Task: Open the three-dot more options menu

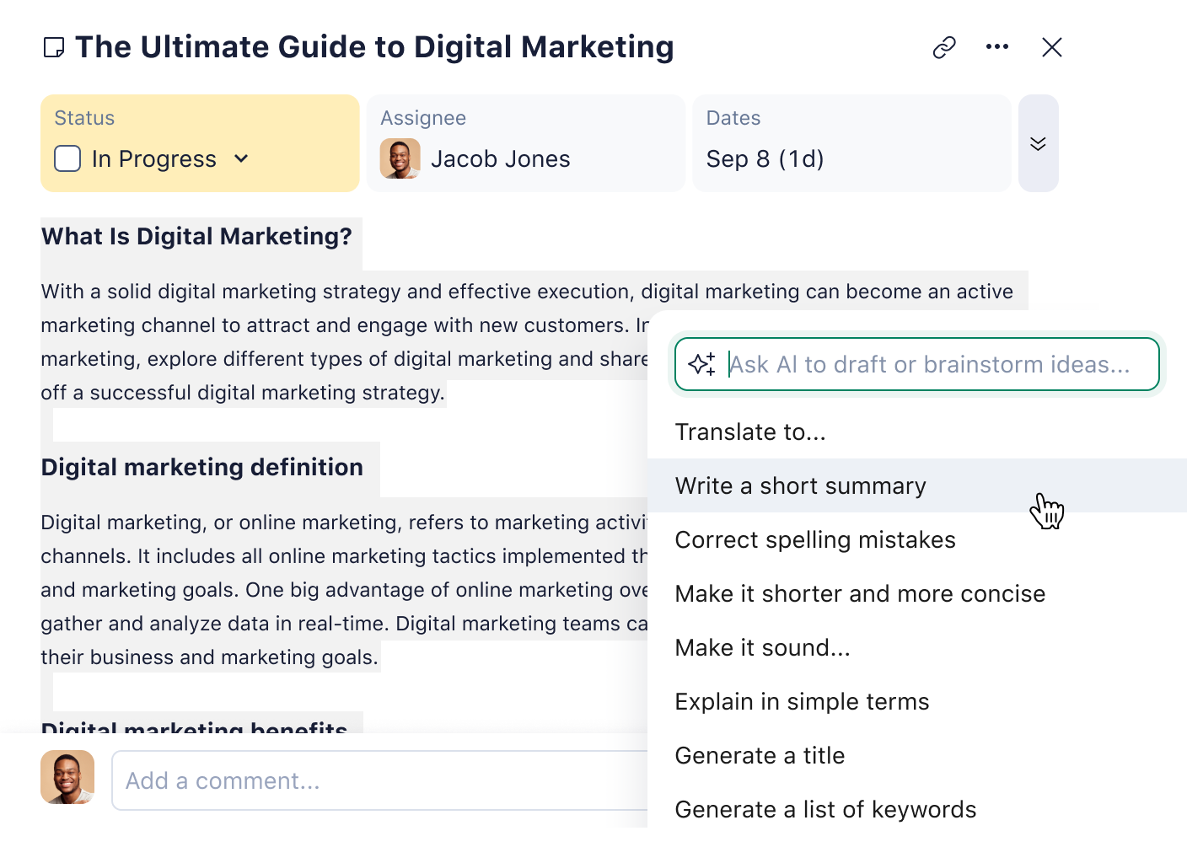Action: (x=997, y=47)
